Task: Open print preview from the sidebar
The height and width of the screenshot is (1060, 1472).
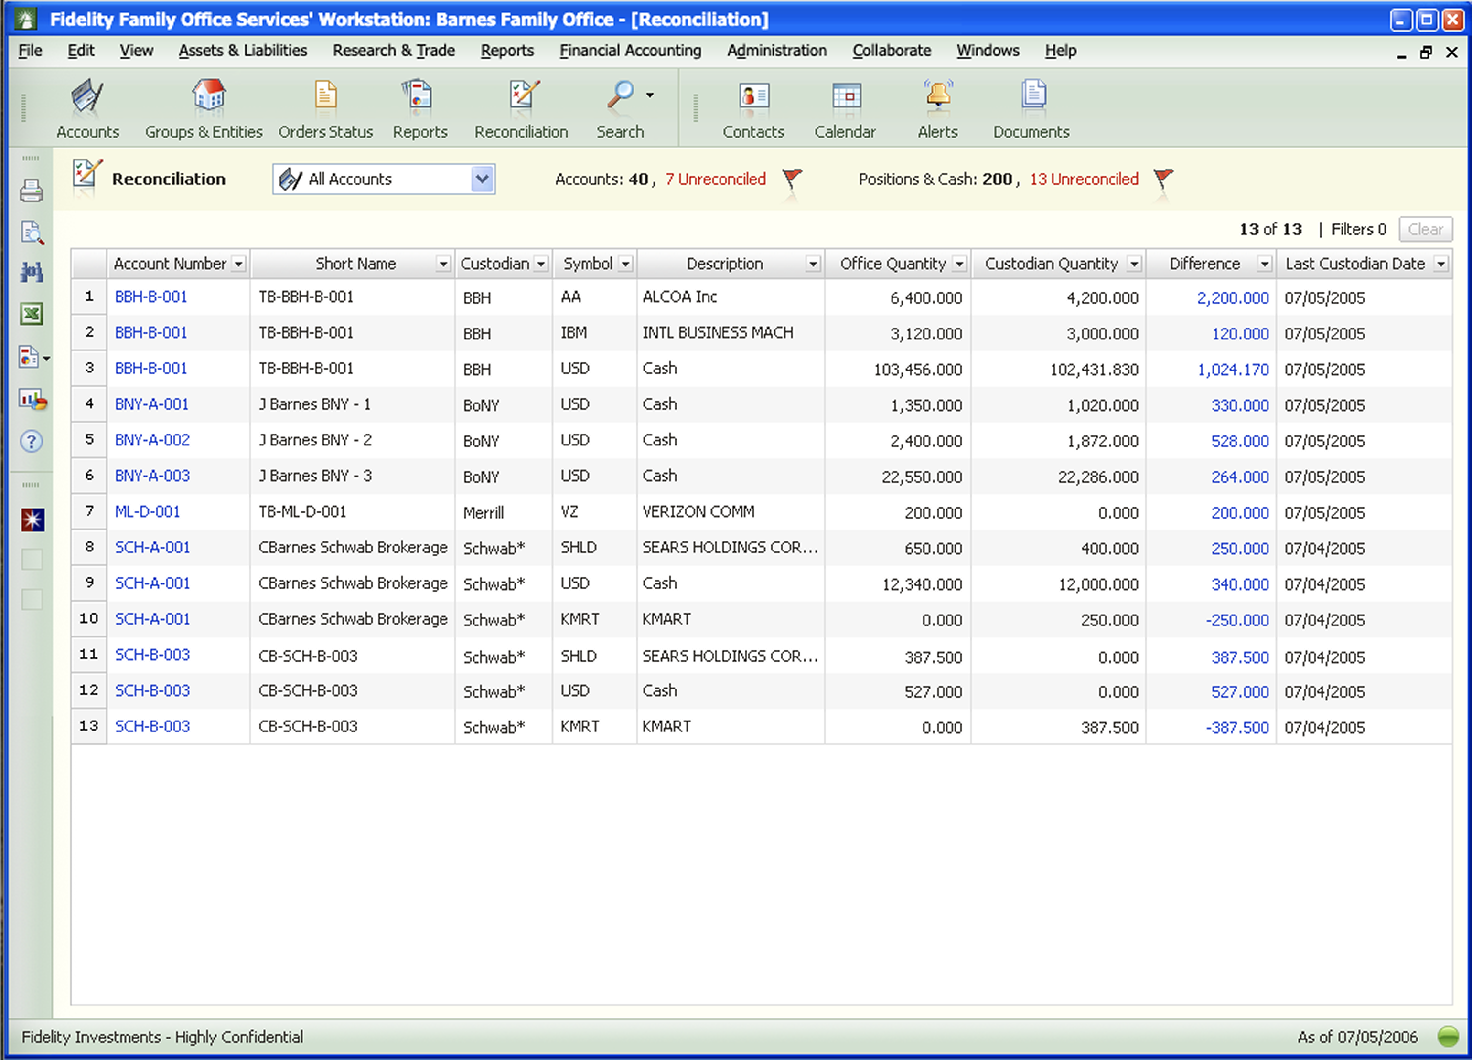Action: [31, 232]
